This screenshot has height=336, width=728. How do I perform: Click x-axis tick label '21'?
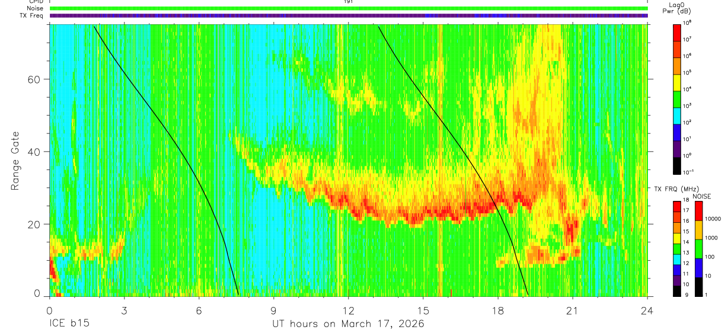click(x=573, y=311)
